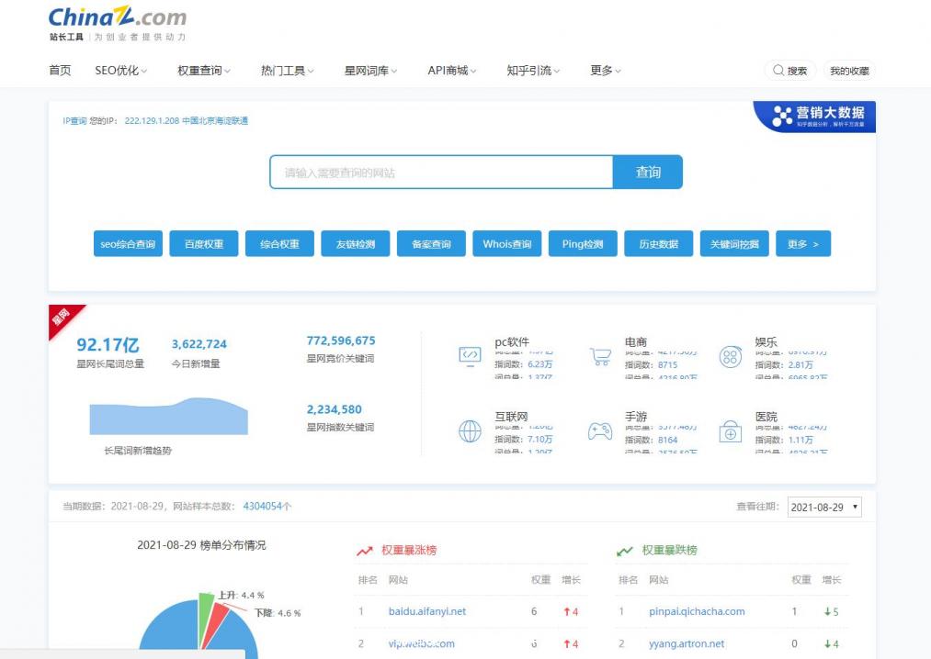The height and width of the screenshot is (659, 931).
Task: Open the 查看往期 date dropdown
Action: [824, 507]
